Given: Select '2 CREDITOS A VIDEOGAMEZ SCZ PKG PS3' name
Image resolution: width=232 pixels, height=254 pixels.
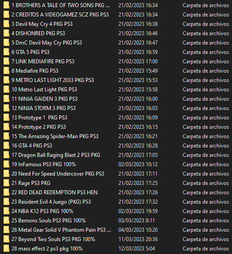Looking at the screenshot, I should [60, 15].
